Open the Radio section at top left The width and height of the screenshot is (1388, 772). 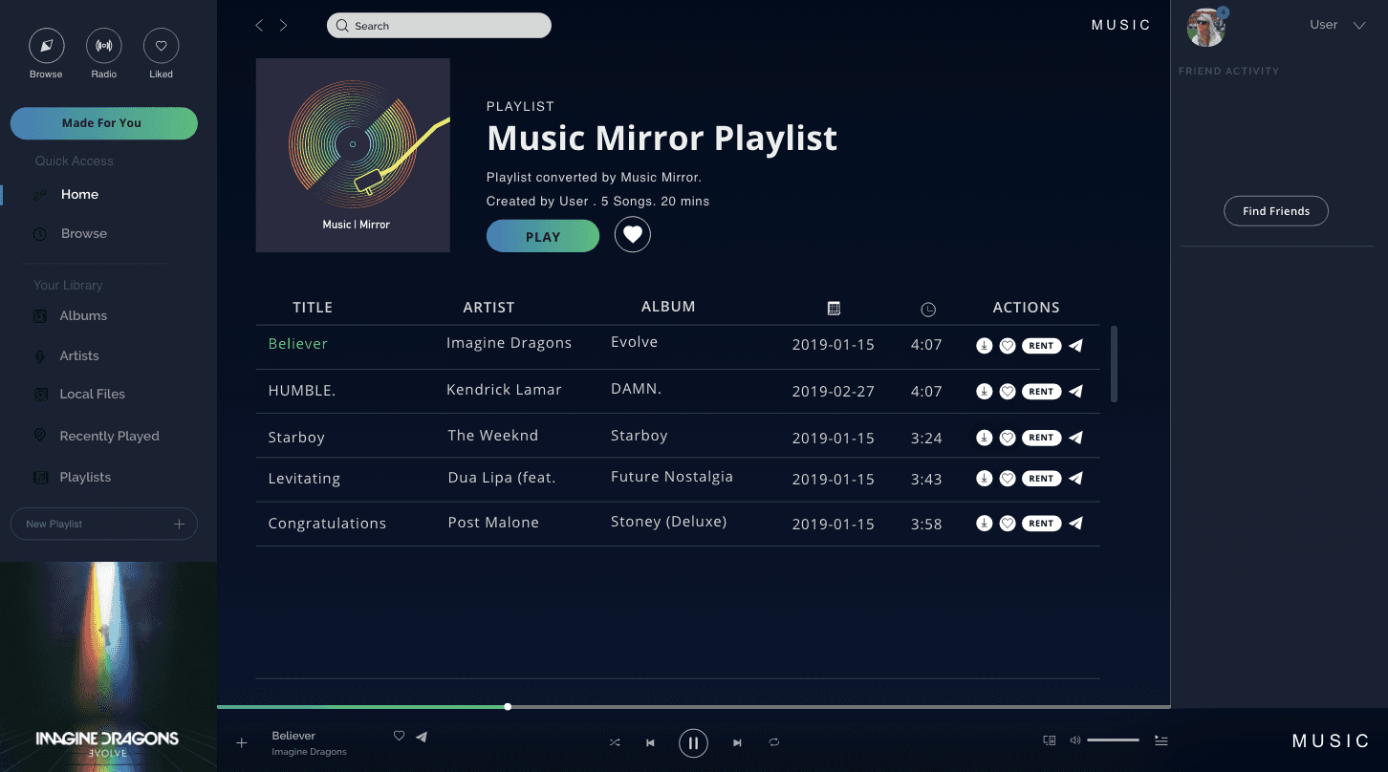tap(103, 45)
